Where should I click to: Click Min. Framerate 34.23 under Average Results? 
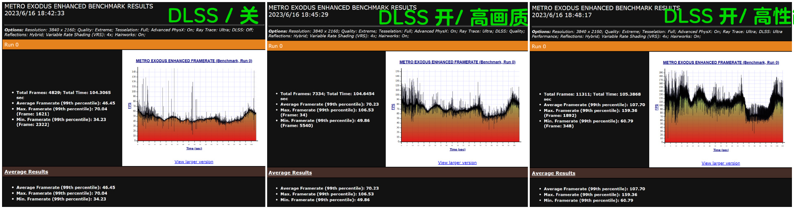(61, 199)
